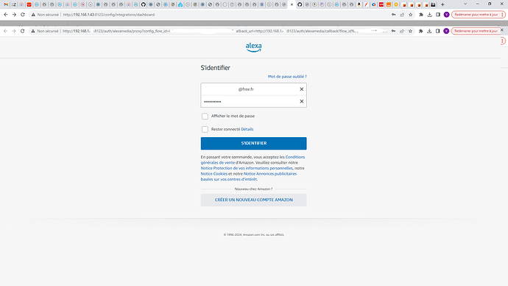The width and height of the screenshot is (508, 286).
Task: Open extensions icon in alexamedia window toolbar
Action: pos(420,31)
